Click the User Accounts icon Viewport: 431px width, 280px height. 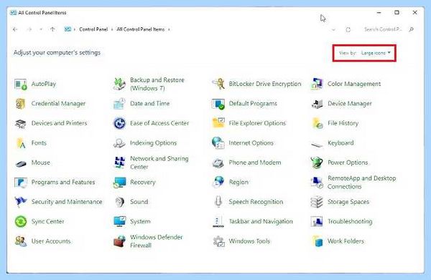click(x=21, y=241)
